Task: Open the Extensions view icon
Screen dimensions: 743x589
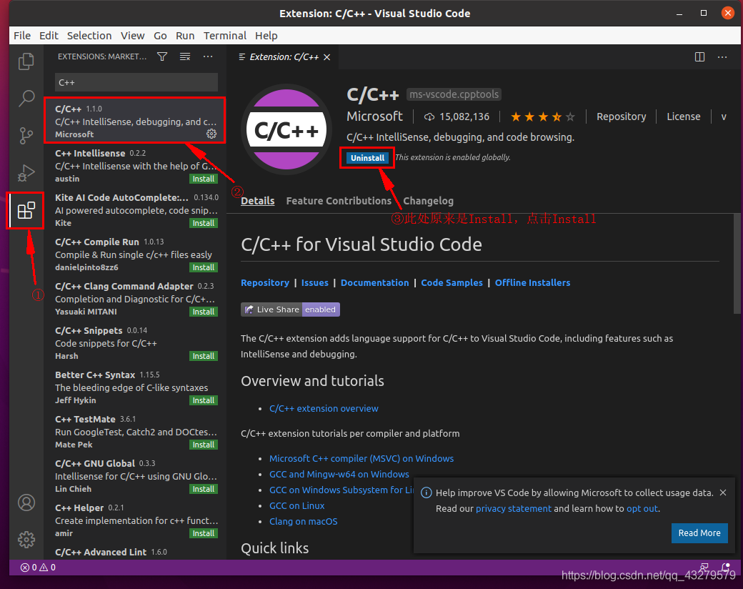Action: [26, 210]
